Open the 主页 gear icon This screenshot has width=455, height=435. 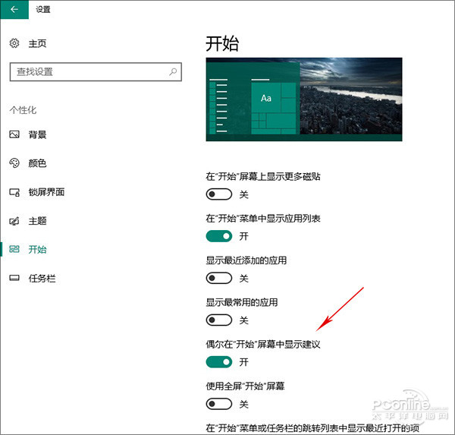coord(14,43)
